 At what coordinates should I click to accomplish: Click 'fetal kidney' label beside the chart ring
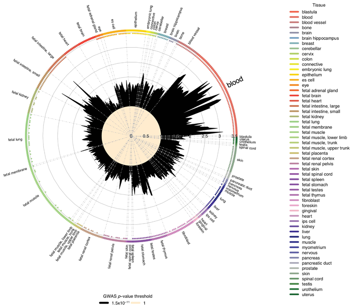pos(20,95)
